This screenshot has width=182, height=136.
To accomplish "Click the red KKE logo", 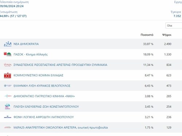I will click(8, 75).
